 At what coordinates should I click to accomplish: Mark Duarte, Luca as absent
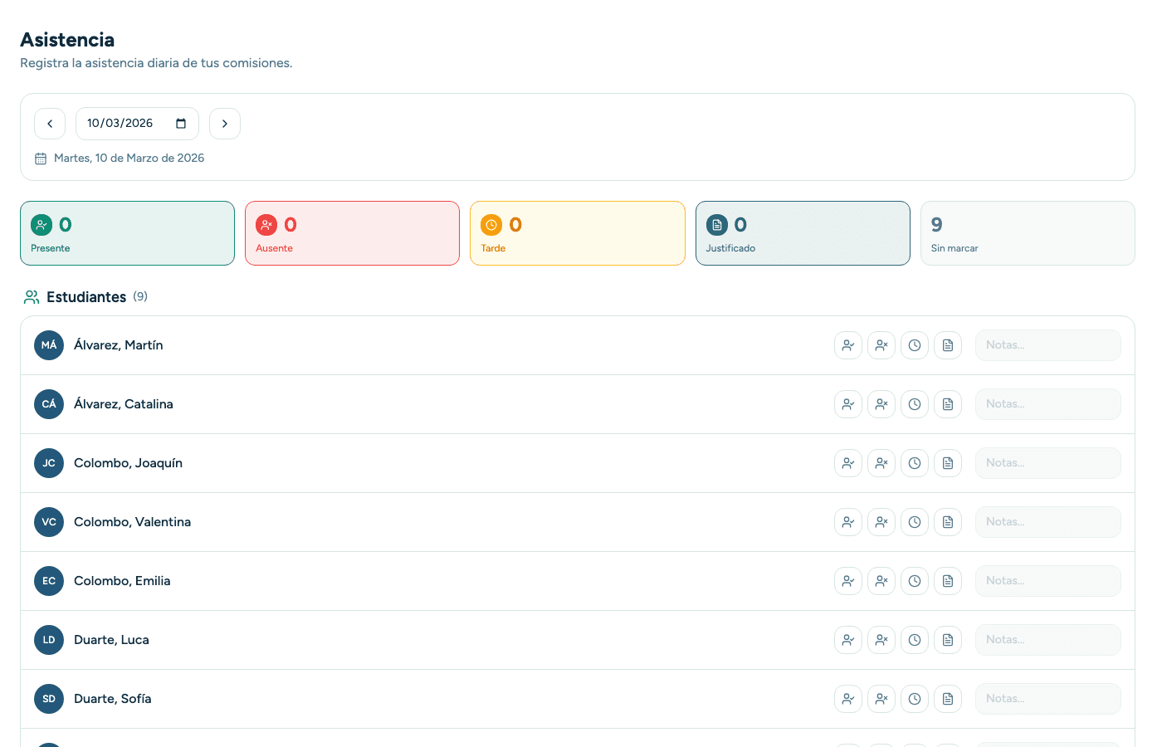click(881, 640)
